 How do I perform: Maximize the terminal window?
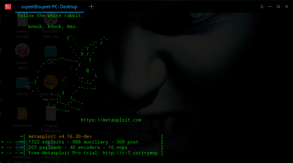(278, 6)
